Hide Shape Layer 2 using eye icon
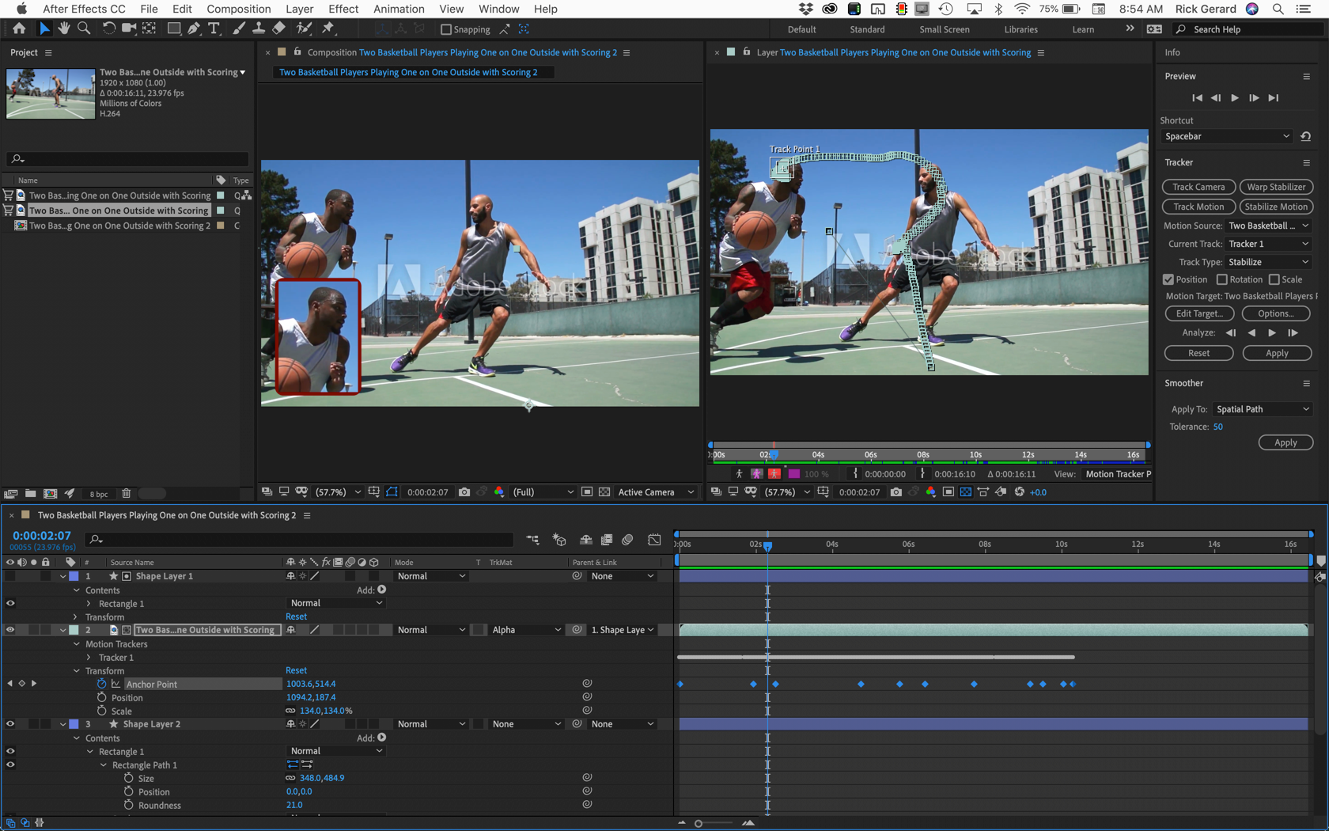This screenshot has height=831, width=1329. [10, 724]
